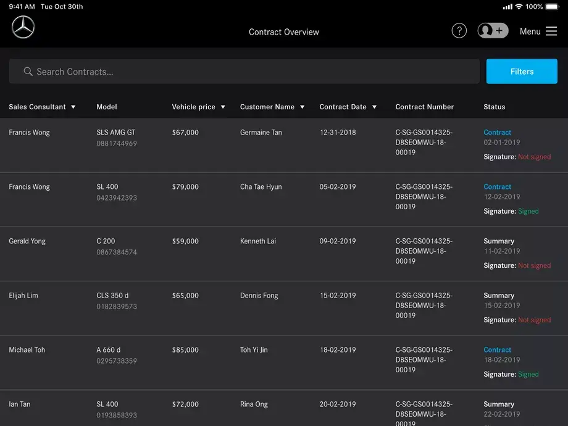The height and width of the screenshot is (426, 568).
Task: Click vehicle price $59,000
Action: click(x=185, y=241)
